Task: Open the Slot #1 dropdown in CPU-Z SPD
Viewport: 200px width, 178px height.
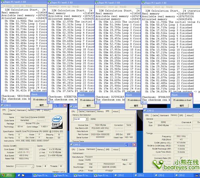Action: [87, 119]
